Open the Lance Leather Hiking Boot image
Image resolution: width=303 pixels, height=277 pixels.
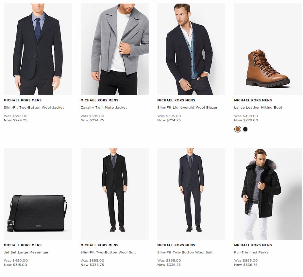(x=268, y=49)
